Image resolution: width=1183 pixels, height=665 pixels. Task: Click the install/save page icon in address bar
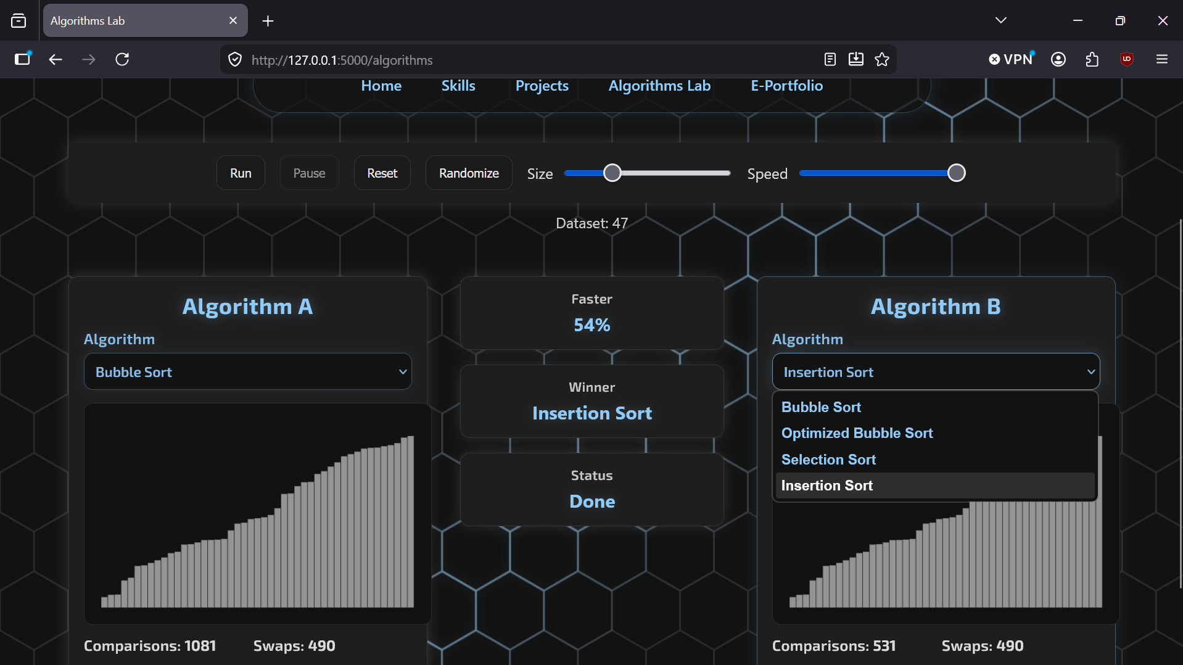856,59
